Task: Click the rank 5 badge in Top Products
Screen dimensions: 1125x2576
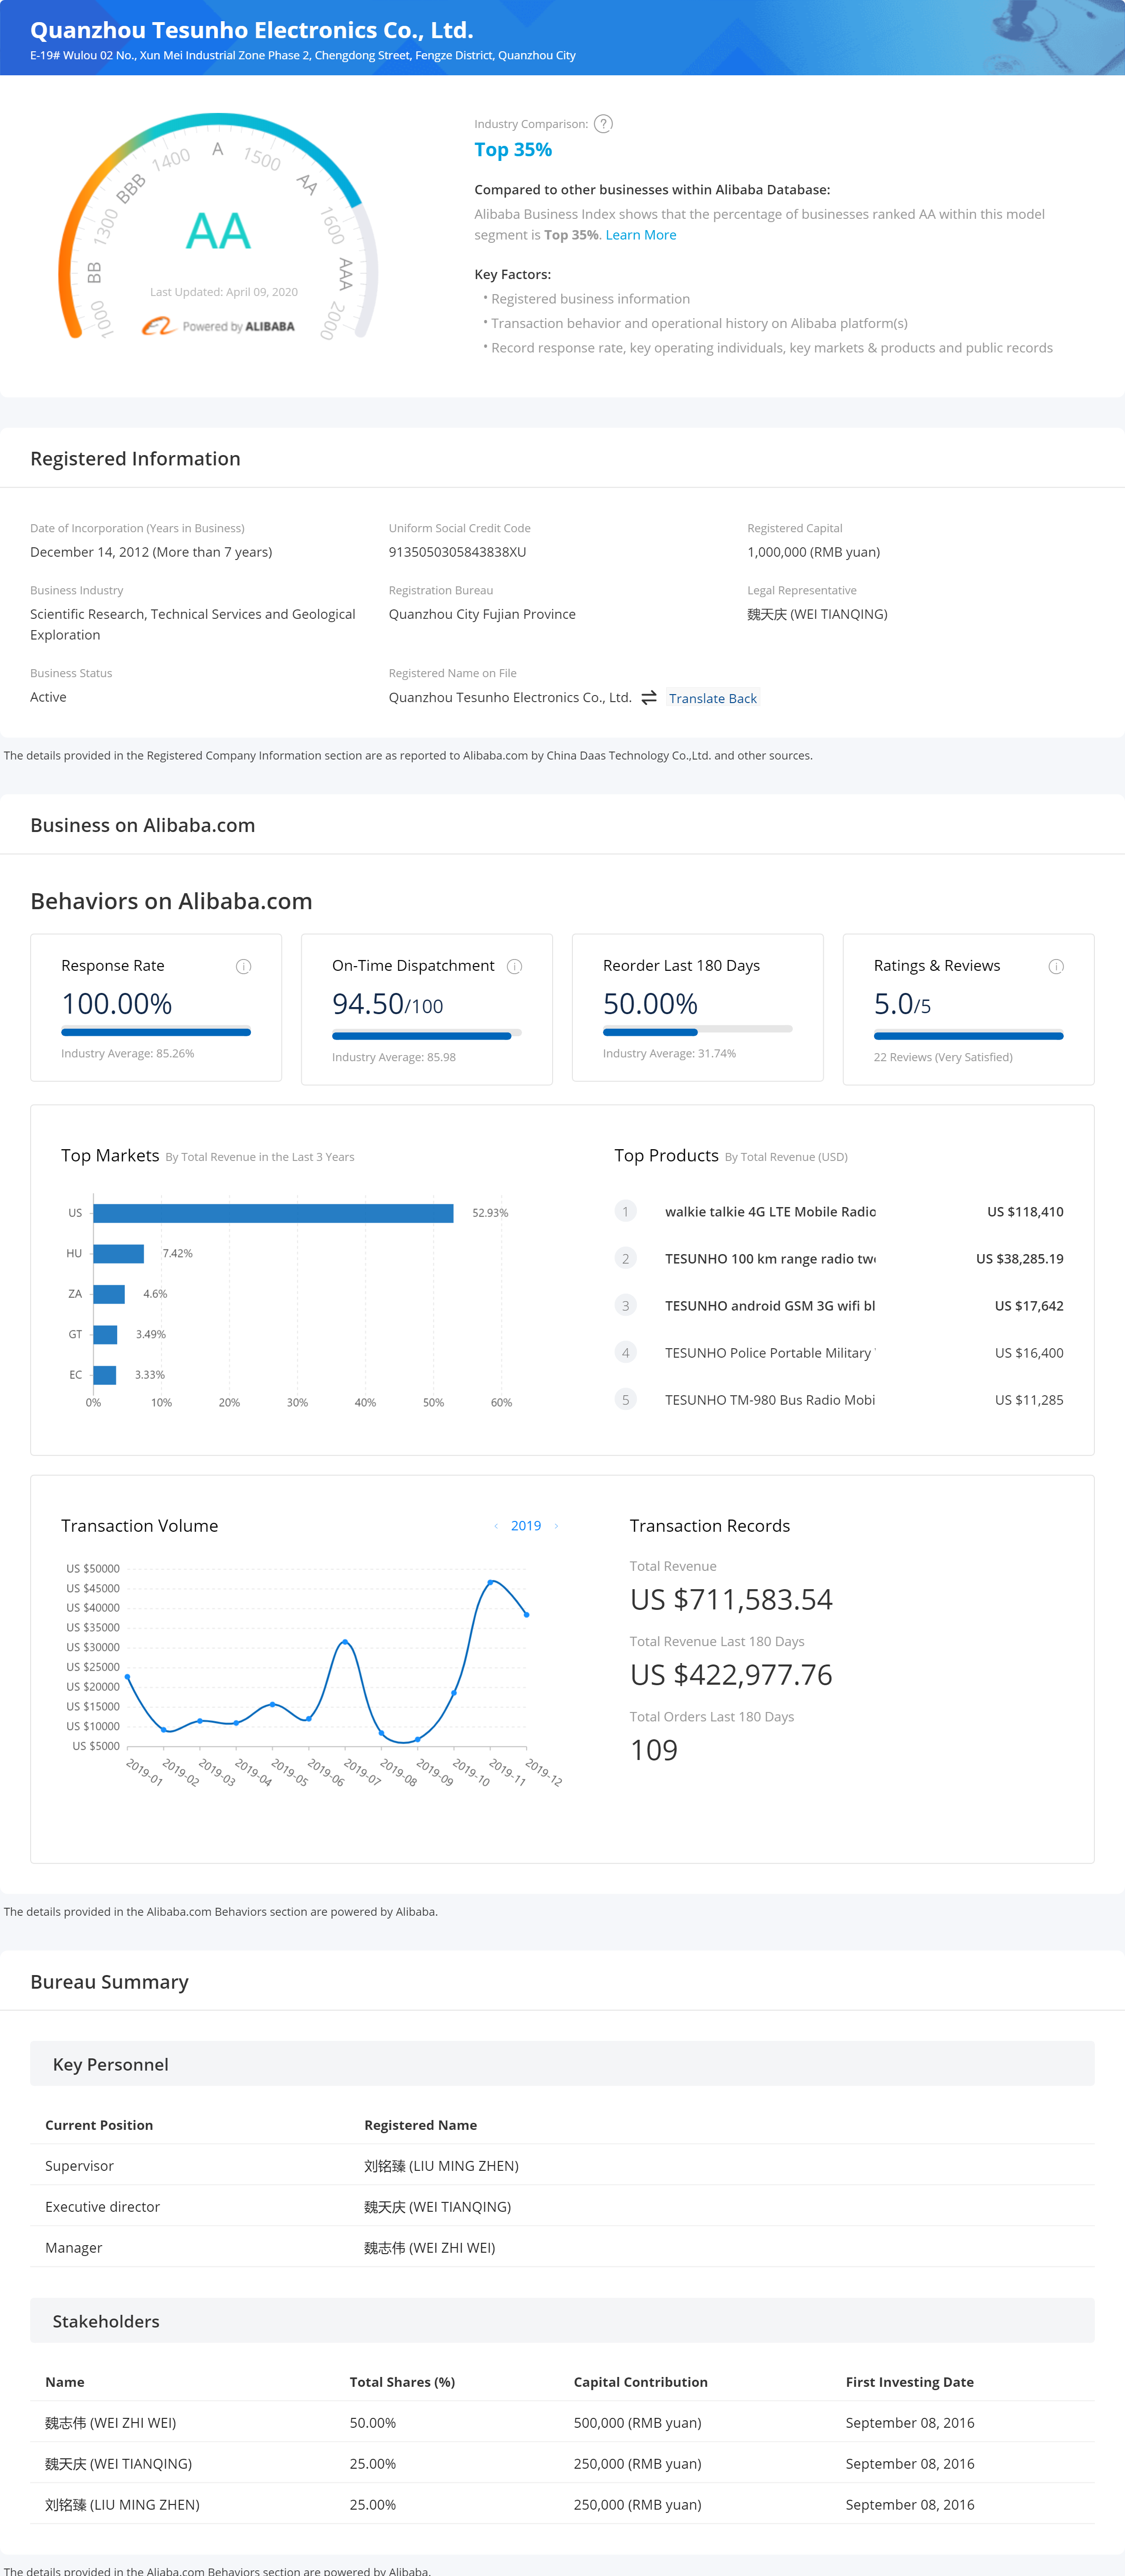Action: (x=626, y=1400)
